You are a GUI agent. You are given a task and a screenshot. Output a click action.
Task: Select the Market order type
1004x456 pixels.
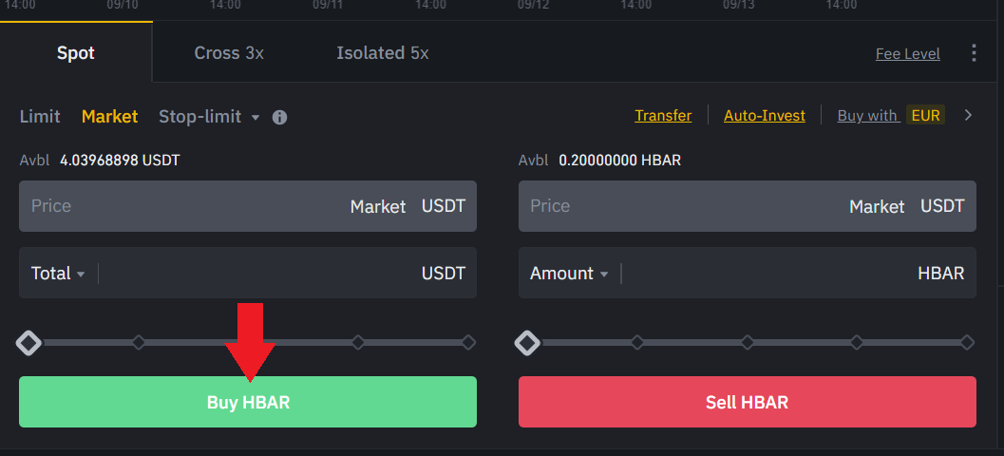coord(109,117)
